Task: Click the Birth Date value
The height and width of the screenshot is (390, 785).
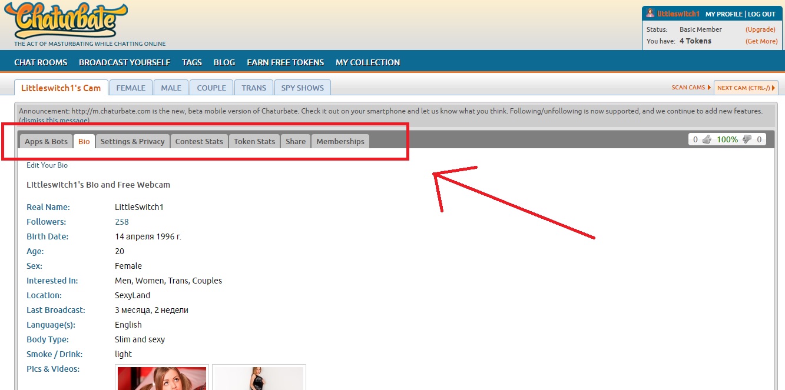Action: (x=148, y=236)
